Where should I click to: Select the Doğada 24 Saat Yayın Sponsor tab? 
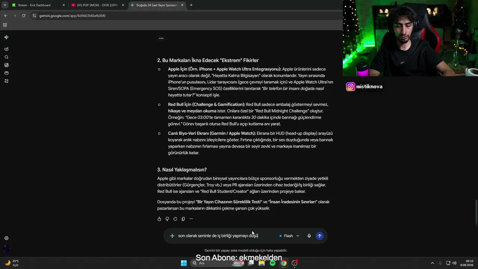pyautogui.click(x=157, y=5)
